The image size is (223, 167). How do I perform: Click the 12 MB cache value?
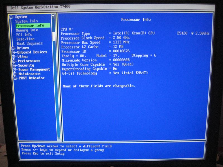118,46
